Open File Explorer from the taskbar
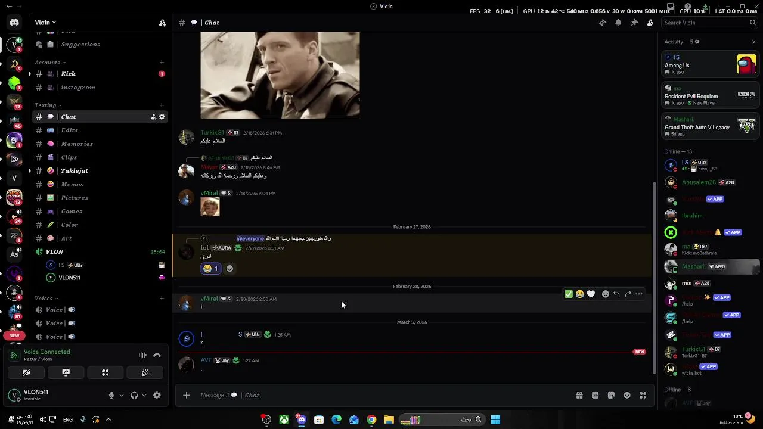Viewport: 763px width, 429px height. coord(389,419)
